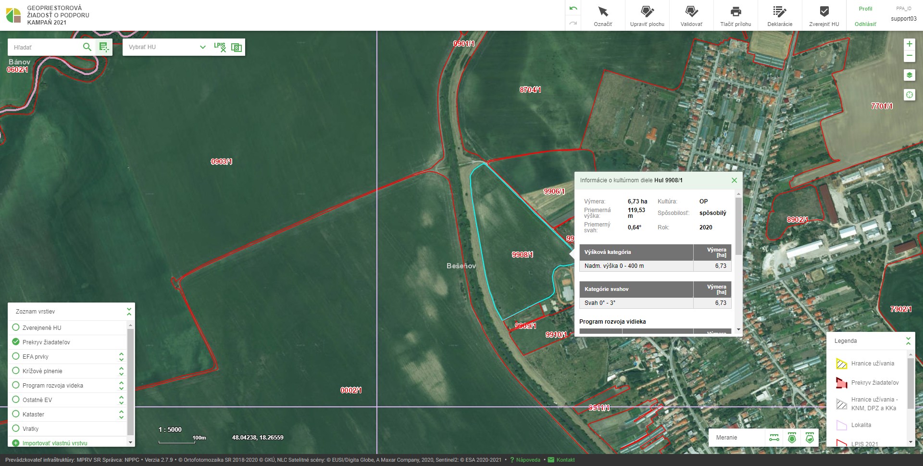The height and width of the screenshot is (466, 923).
Task: Select the distance measuring tool
Action: pyautogui.click(x=774, y=438)
